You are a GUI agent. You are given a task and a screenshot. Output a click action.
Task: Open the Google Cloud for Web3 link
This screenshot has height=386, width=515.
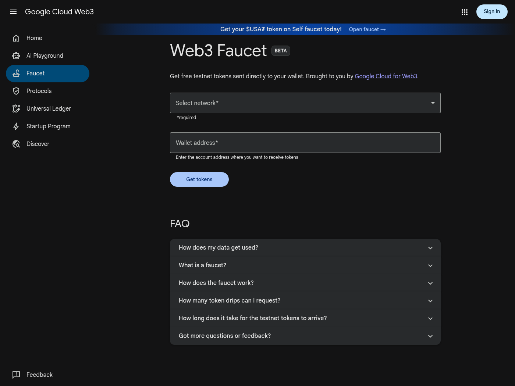tap(386, 76)
